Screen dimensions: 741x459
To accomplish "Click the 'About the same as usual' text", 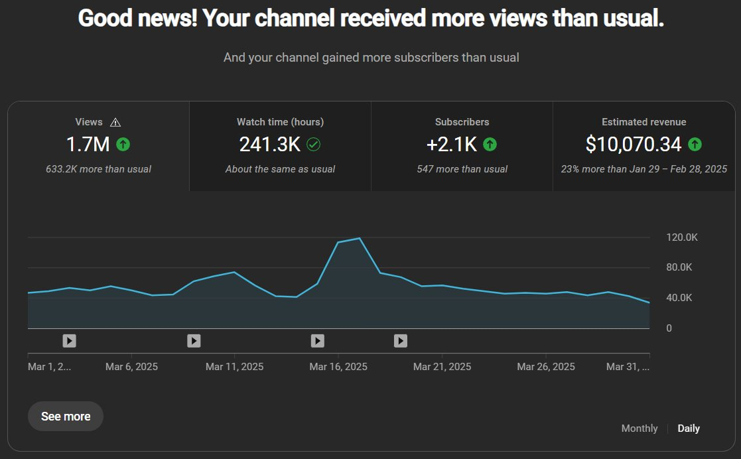I will point(280,169).
